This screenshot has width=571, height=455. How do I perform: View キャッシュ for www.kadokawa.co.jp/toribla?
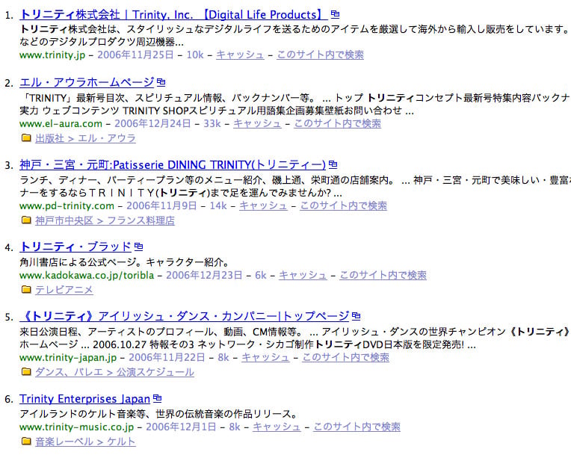[x=303, y=275]
